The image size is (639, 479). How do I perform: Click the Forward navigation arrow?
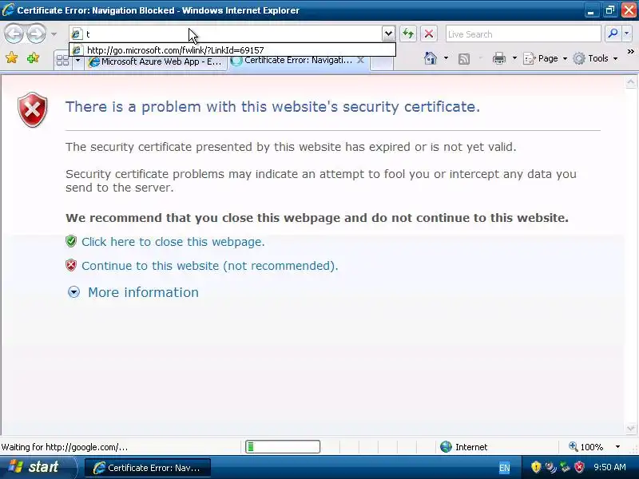[x=36, y=34]
